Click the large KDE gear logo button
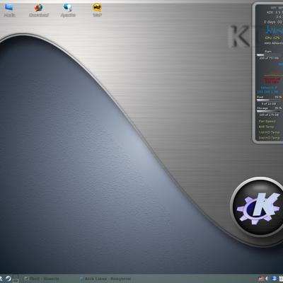 click(258, 207)
